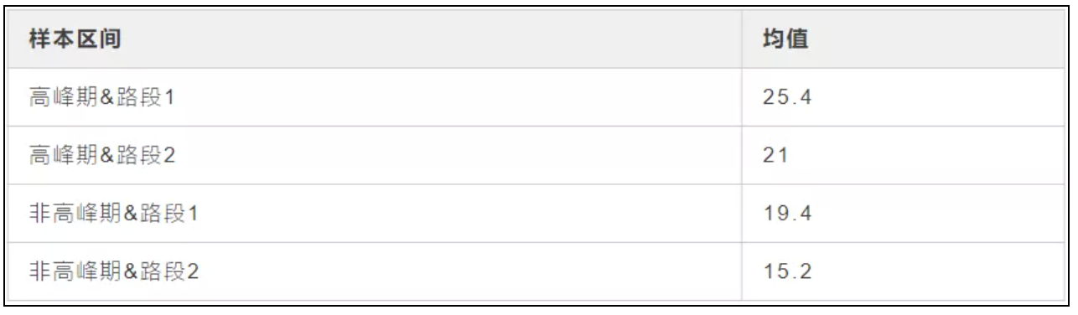Click the value 19.4
Viewport: 1078px width, 315px height.
tap(788, 214)
